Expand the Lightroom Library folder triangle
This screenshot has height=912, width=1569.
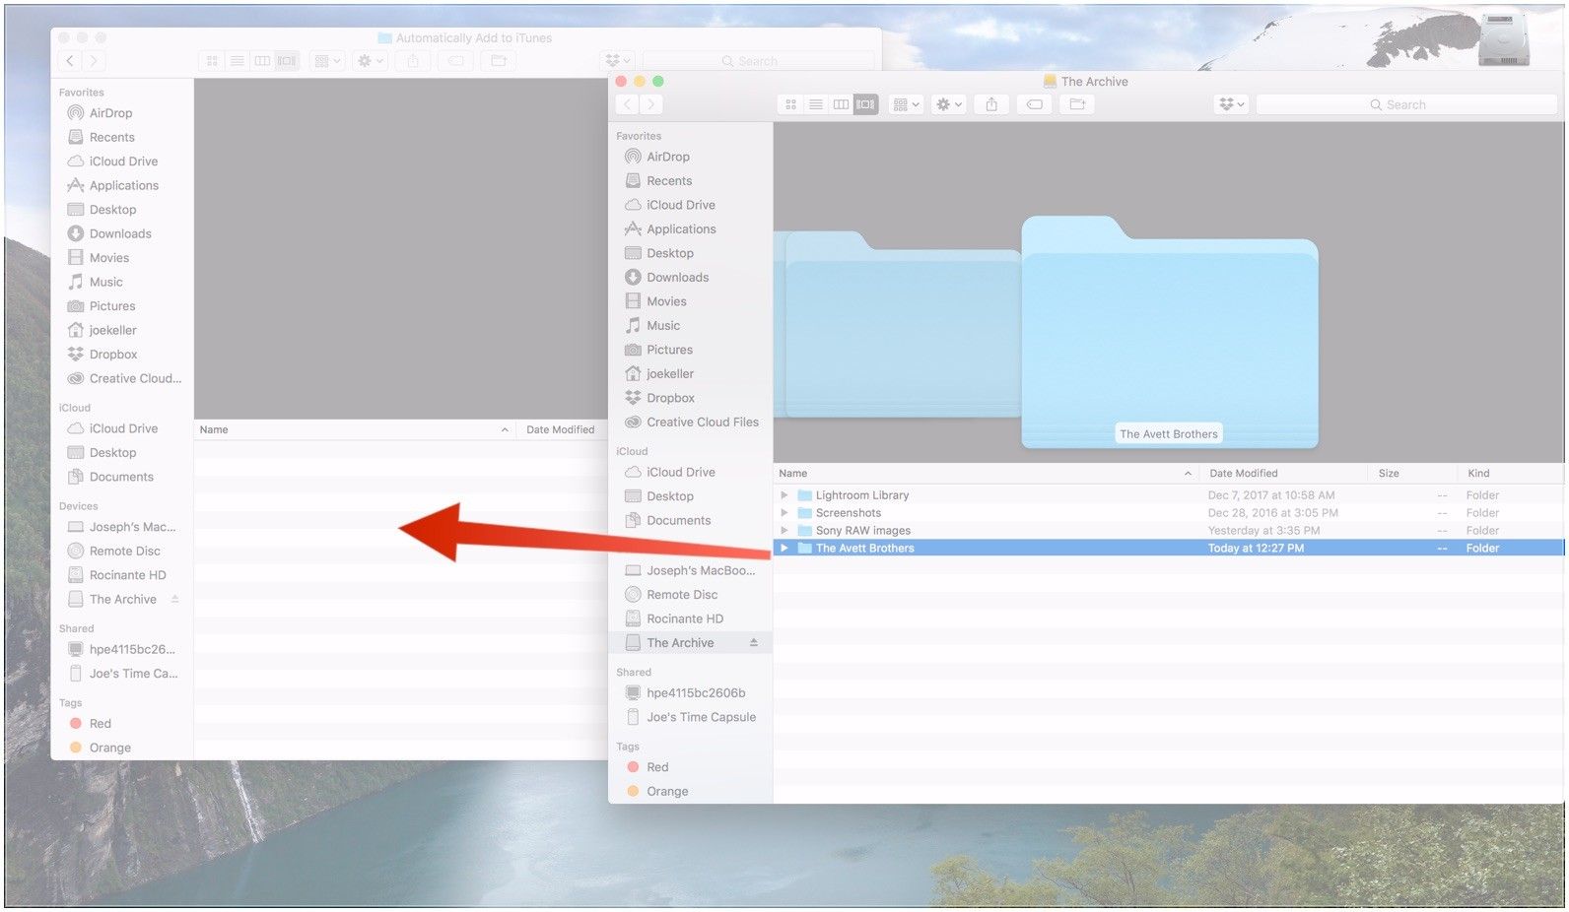784,495
